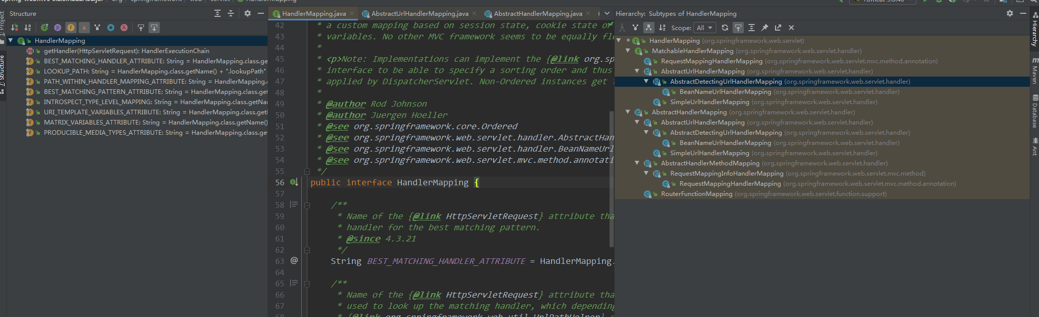The width and height of the screenshot is (1039, 317).
Task: Collapse AbstractDetectingUrlHandlerMapping selected tree node
Action: click(646, 82)
